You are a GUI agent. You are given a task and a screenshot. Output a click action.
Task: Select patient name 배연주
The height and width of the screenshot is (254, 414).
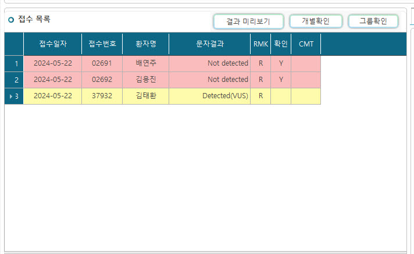[146, 63]
